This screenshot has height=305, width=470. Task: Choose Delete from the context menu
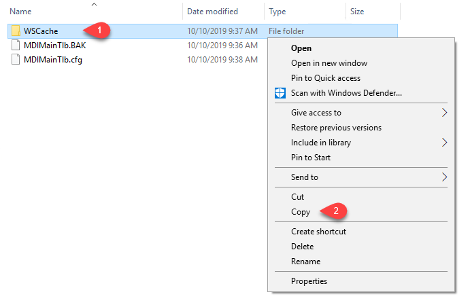coord(361,247)
